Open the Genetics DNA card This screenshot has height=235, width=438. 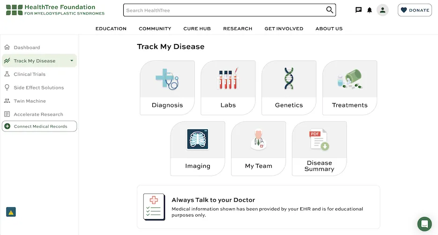tap(289, 88)
